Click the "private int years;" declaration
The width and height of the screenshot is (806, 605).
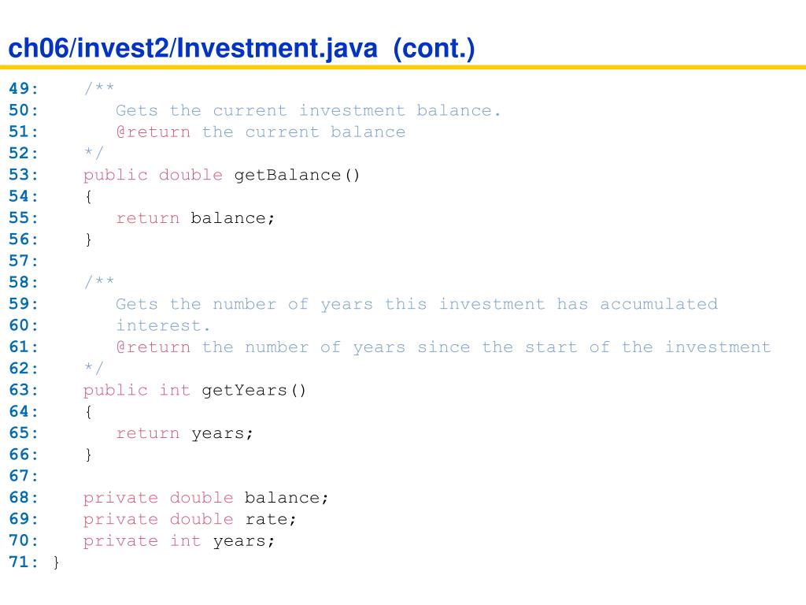click(x=179, y=540)
